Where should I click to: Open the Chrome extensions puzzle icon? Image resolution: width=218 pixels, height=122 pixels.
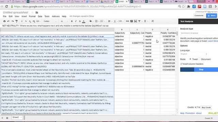click(x=188, y=6)
